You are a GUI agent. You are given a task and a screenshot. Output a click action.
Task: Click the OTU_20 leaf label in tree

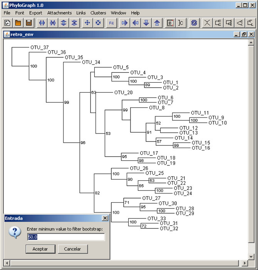click(123, 92)
